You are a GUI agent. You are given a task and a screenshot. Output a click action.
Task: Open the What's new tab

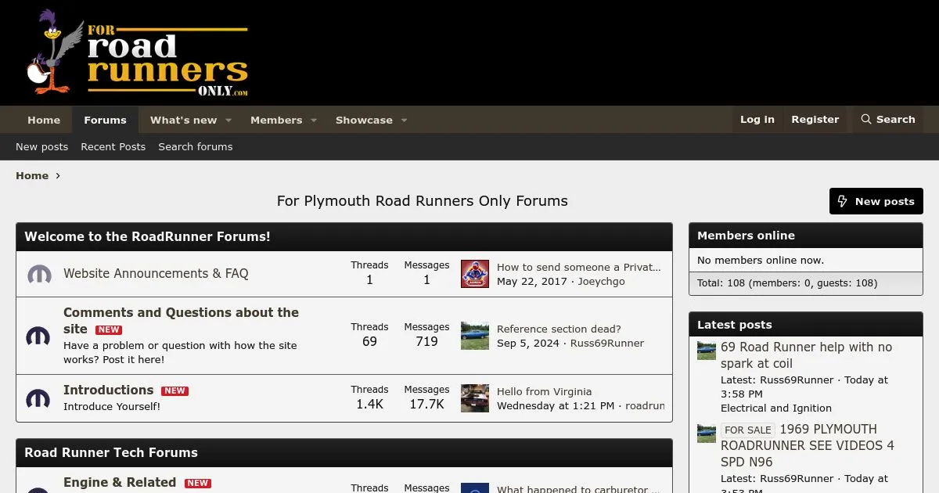click(183, 121)
